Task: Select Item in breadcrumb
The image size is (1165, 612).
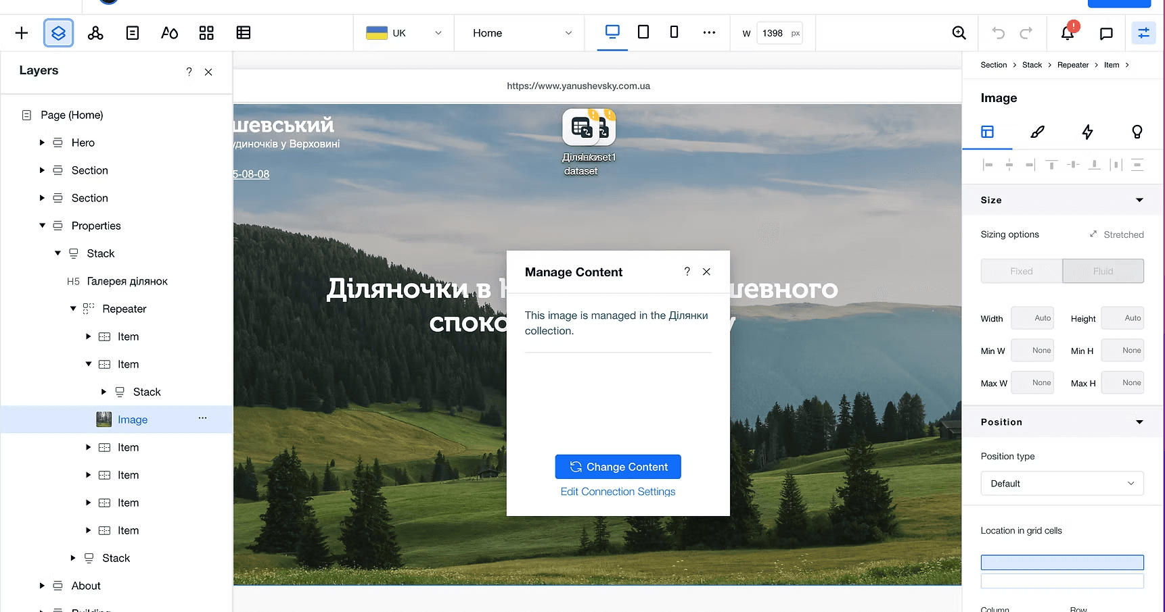Action: coord(1112,65)
